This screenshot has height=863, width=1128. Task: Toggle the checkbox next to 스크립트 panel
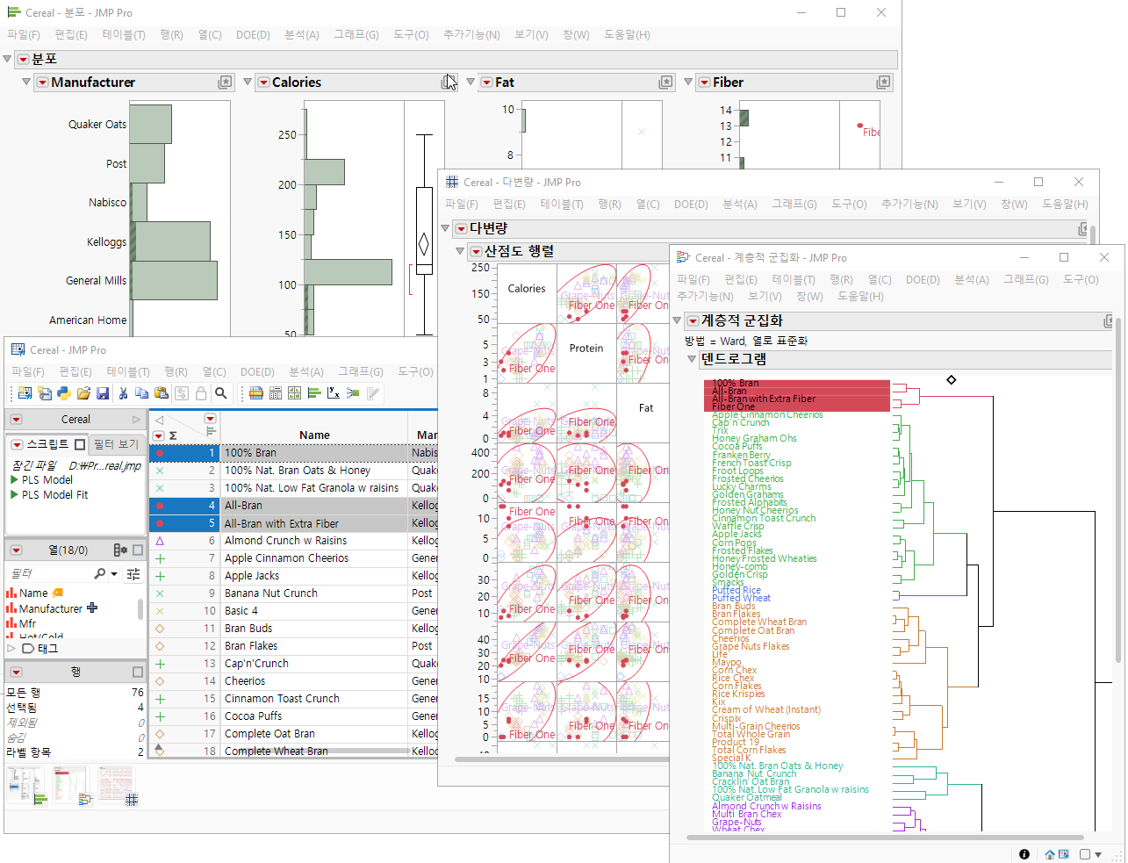(80, 444)
